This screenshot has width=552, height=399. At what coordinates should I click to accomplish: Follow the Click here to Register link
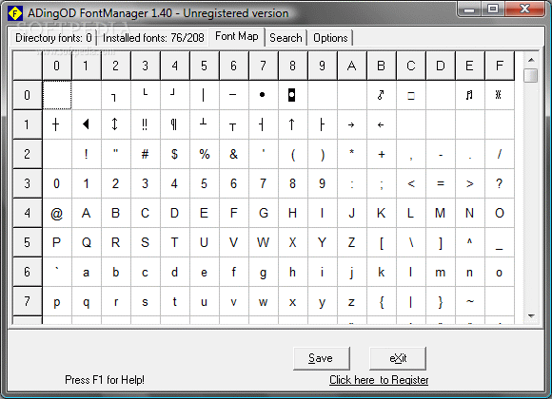[x=379, y=380]
